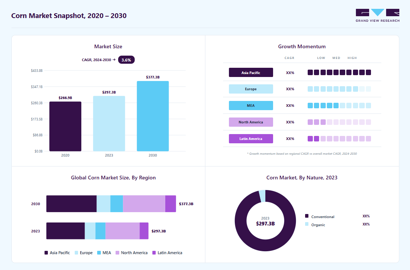This screenshot has width=410, height=270.
Task: Click the Latin America segment of the 2030 bar
Action: 170,204
